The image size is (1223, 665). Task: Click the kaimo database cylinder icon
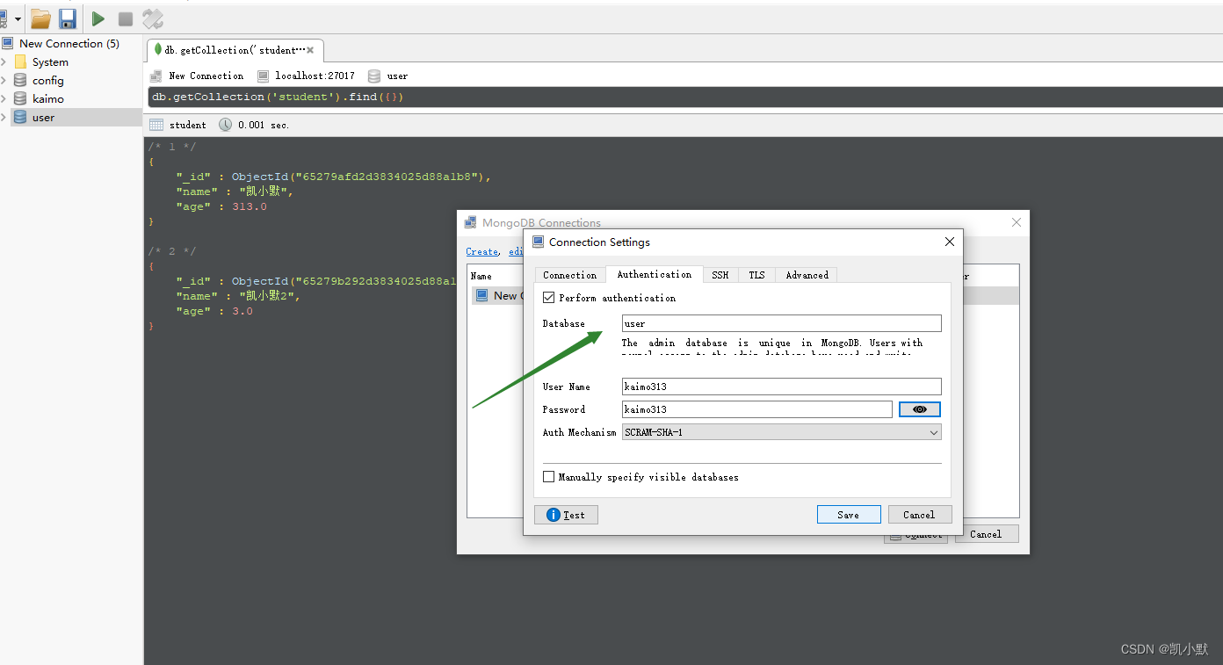[x=20, y=99]
